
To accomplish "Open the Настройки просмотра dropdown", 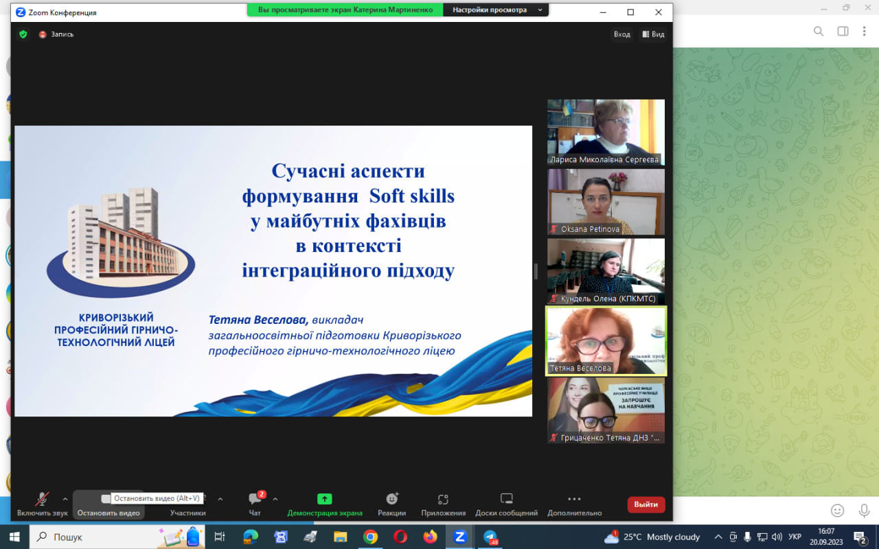I will (x=496, y=10).
